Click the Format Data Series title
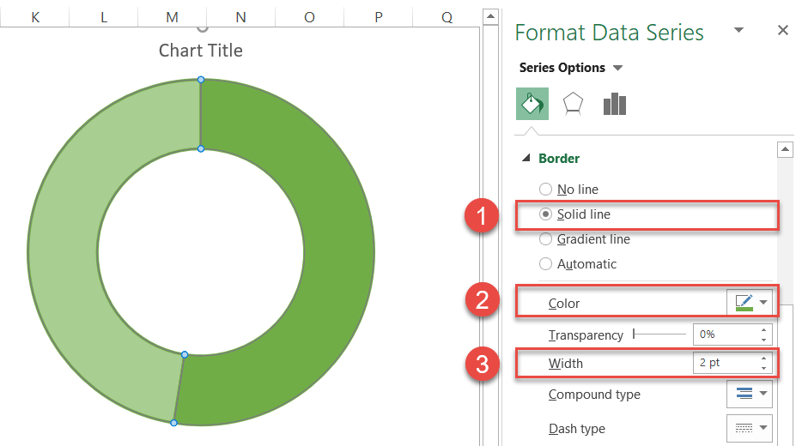The width and height of the screenshot is (796, 446). click(609, 33)
